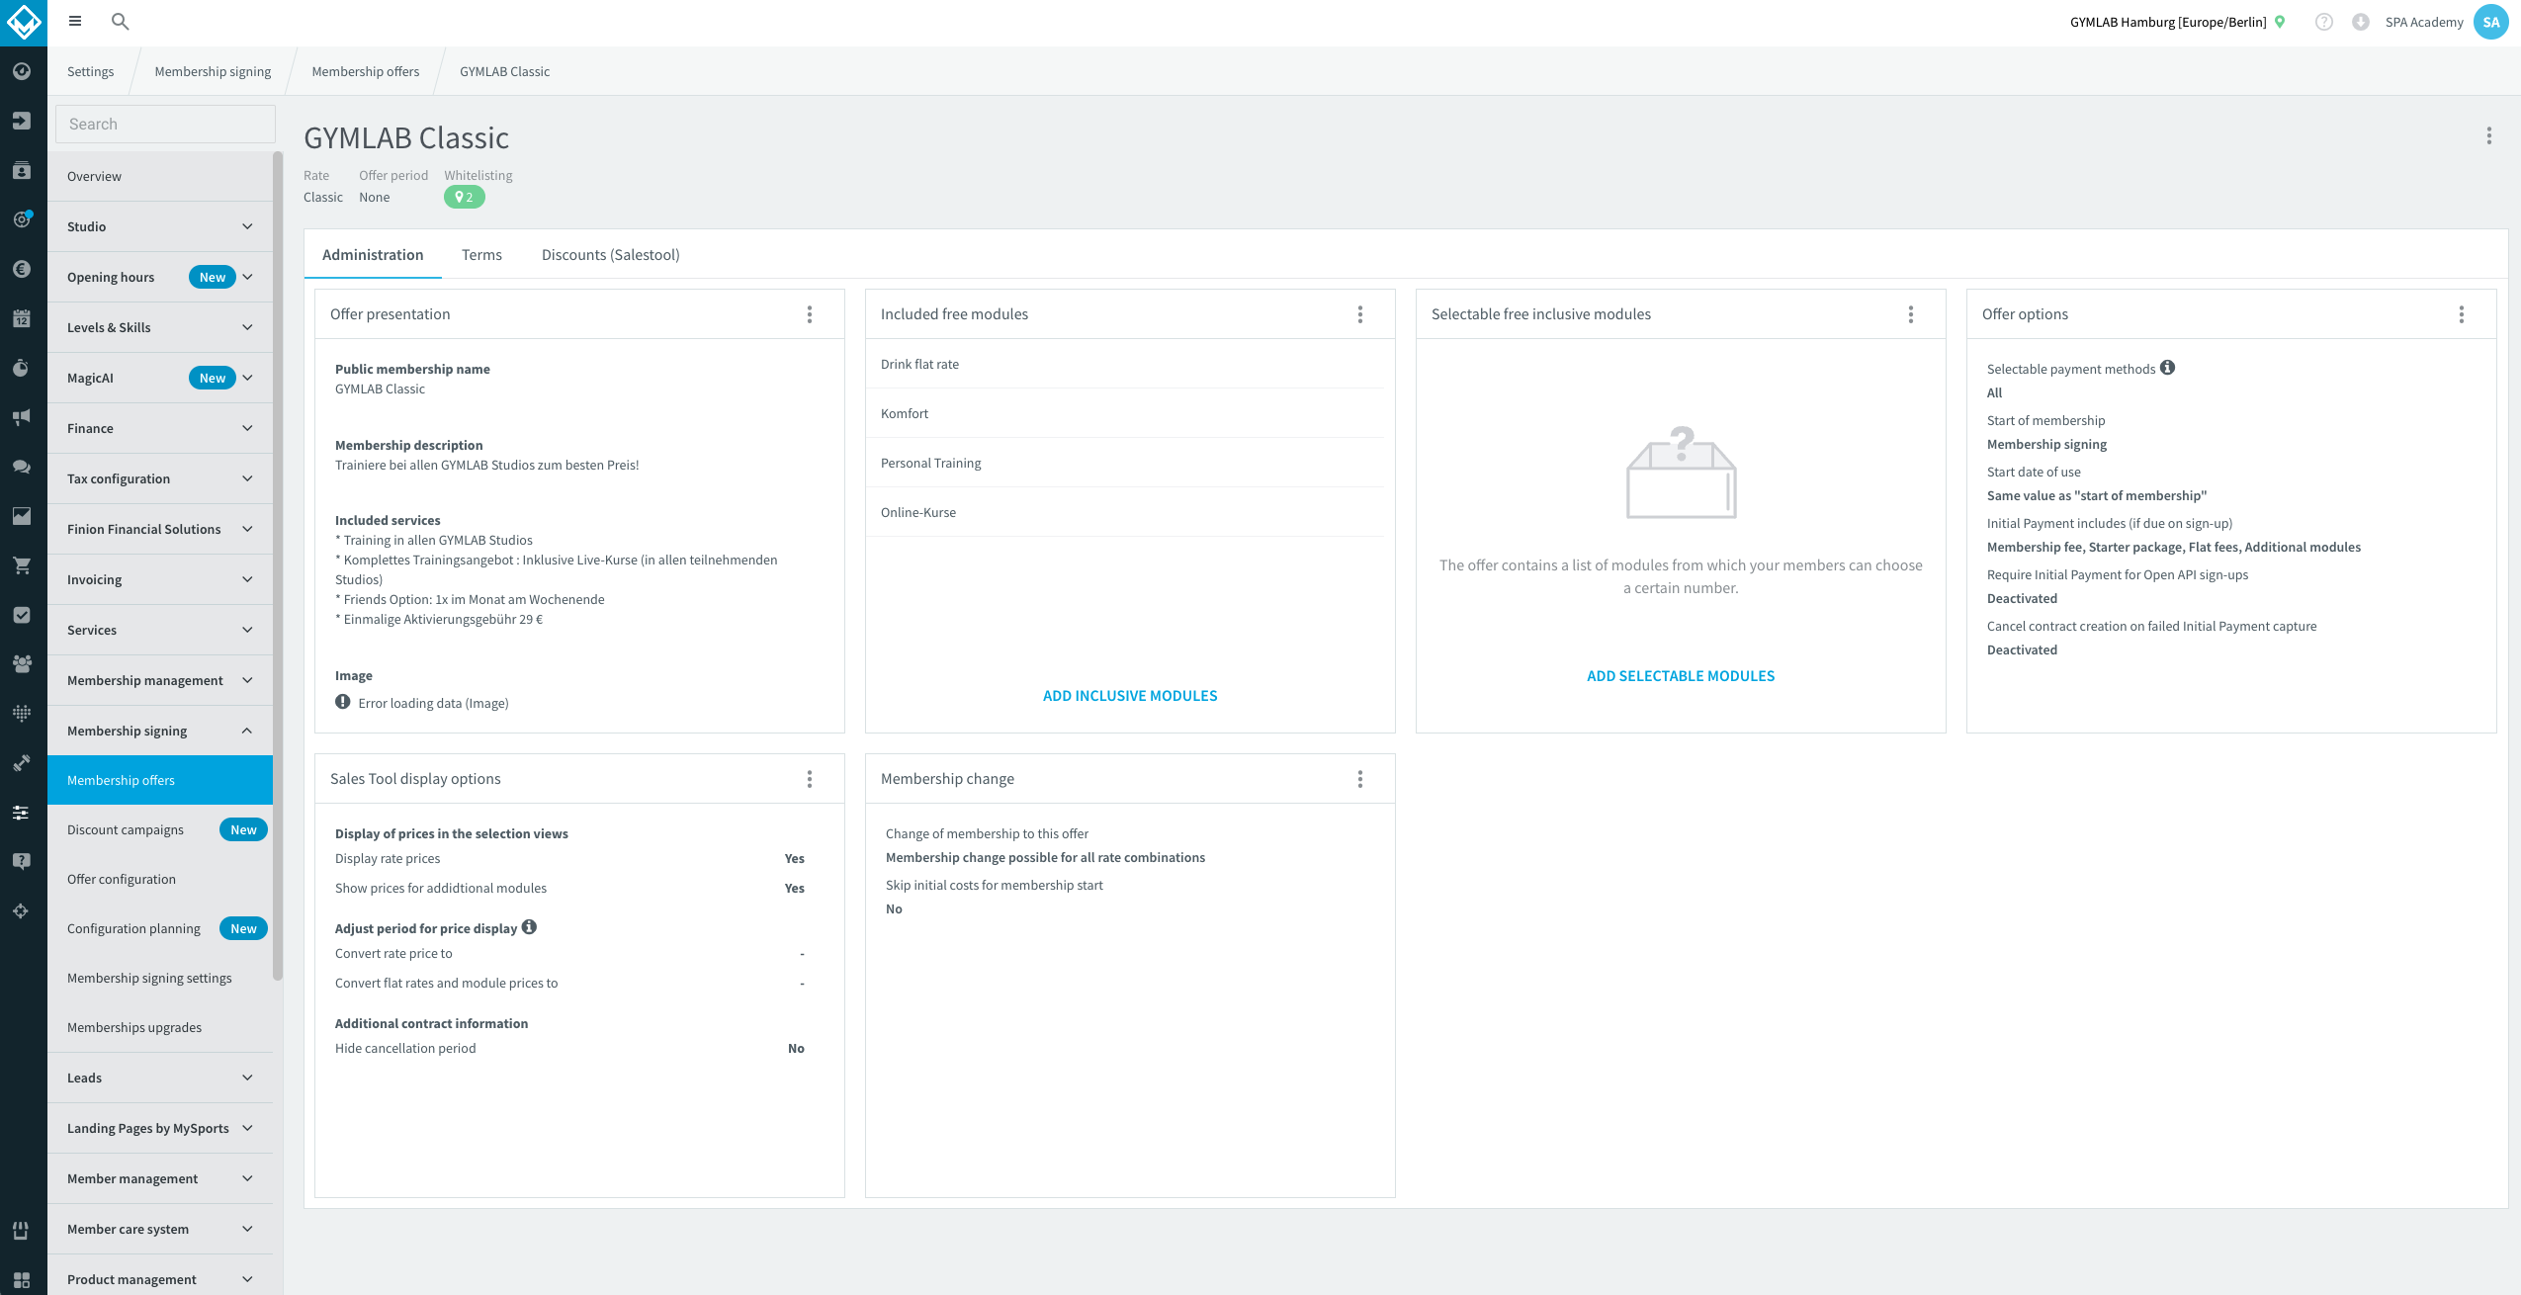Expand the Finion Financial Solutions section

pyautogui.click(x=160, y=529)
